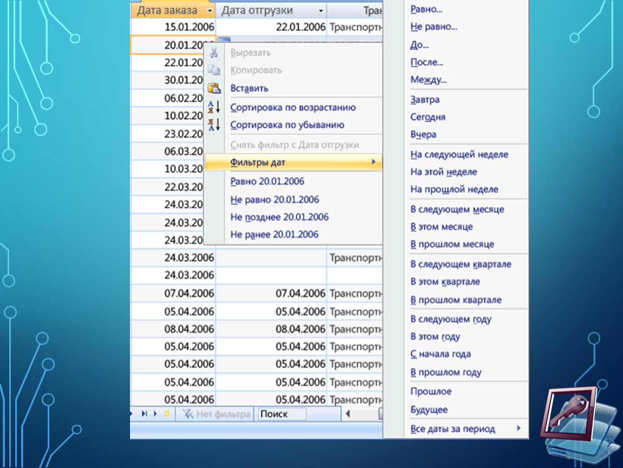Click shipping date cell 07.04.2006
The height and width of the screenshot is (468, 623).
[x=271, y=293]
